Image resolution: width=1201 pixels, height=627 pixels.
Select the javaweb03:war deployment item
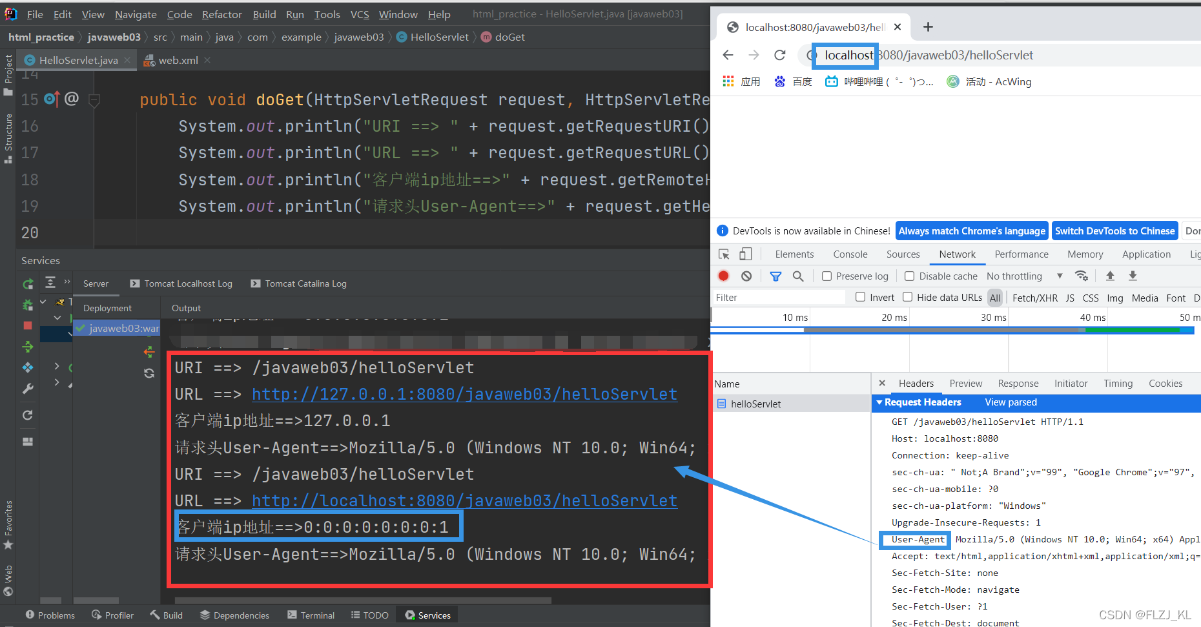click(x=117, y=328)
